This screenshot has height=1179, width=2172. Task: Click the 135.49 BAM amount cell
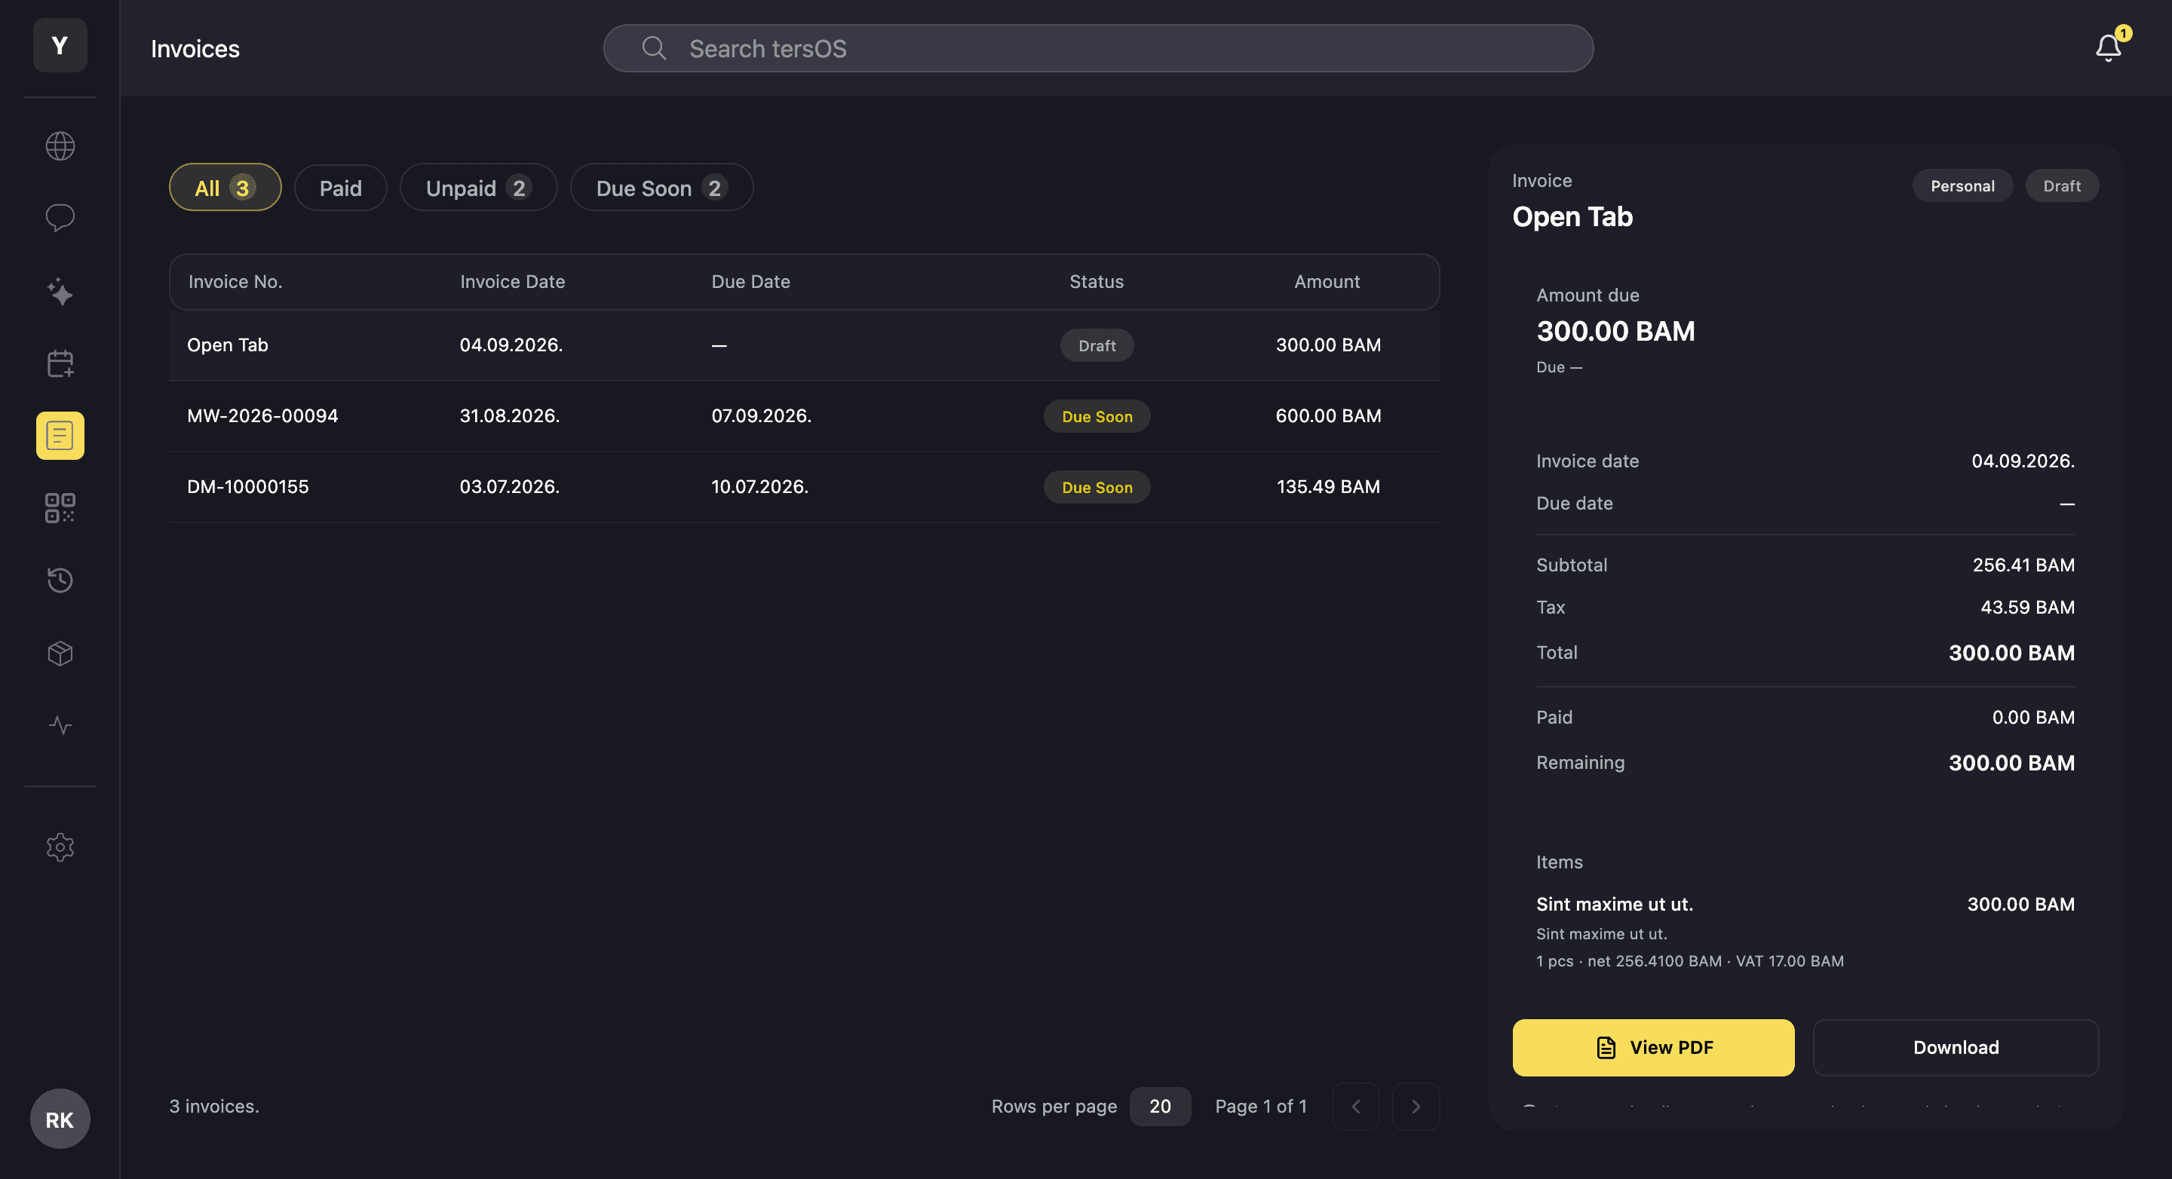tap(1328, 487)
